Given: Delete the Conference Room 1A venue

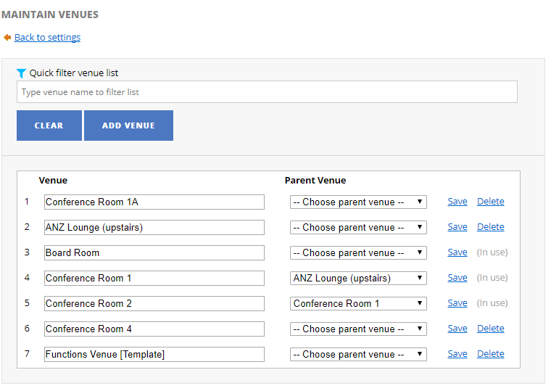Looking at the screenshot, I should (490, 202).
